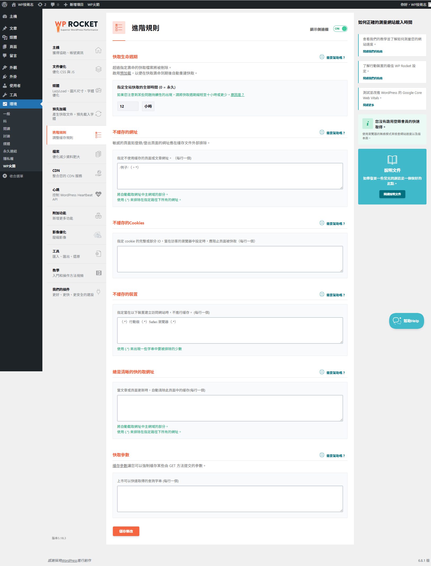Click the 小時 unit label
The image size is (431, 566).
point(148,106)
